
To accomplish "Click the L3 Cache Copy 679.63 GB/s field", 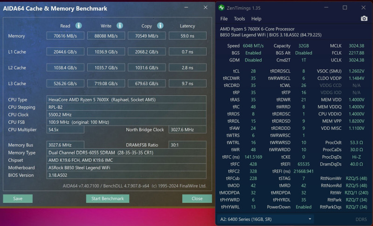I will pos(147,84).
